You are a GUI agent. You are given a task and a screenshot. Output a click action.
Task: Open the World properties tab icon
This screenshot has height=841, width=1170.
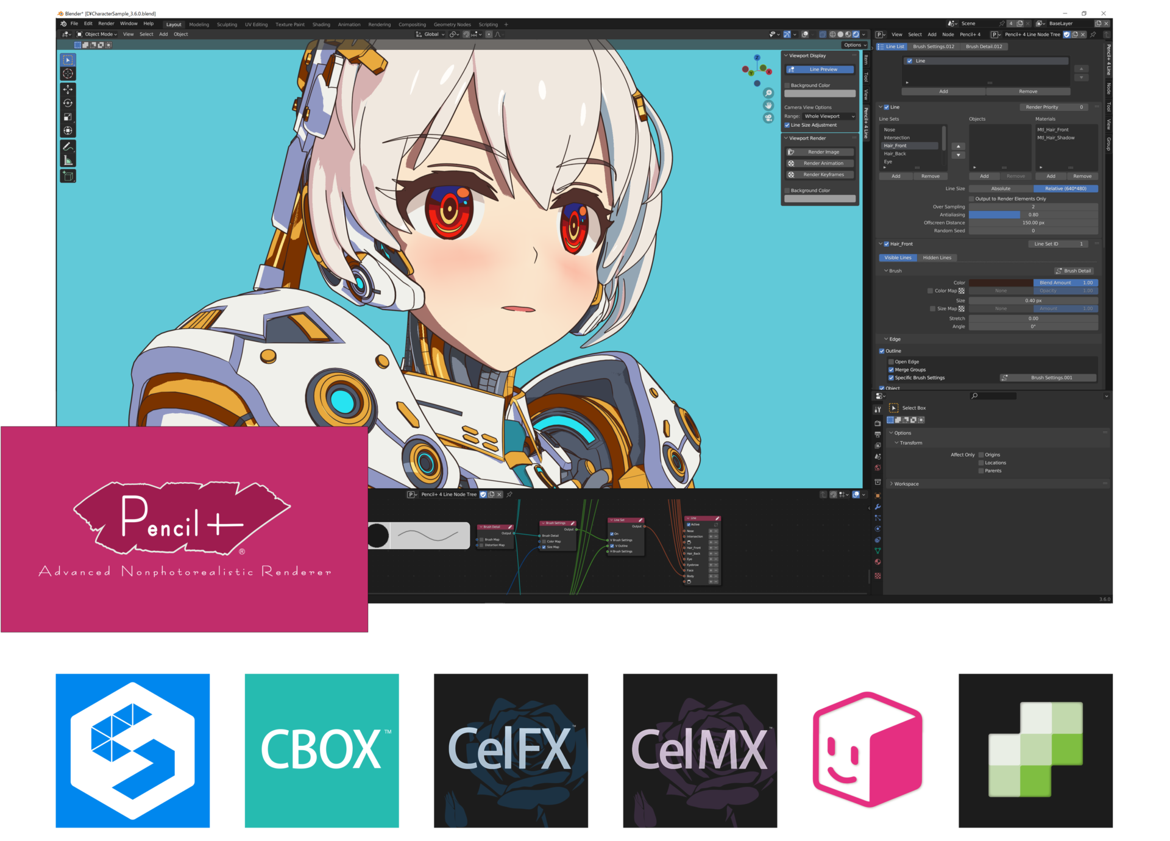coord(877,468)
